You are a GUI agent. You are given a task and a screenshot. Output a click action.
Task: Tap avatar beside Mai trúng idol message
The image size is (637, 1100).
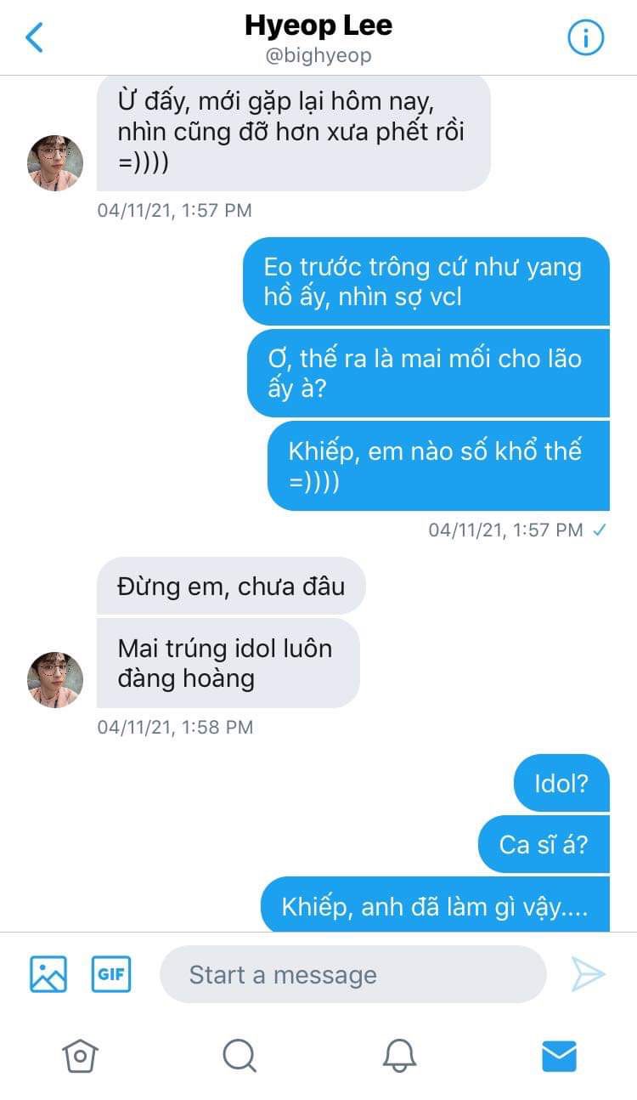click(x=55, y=680)
